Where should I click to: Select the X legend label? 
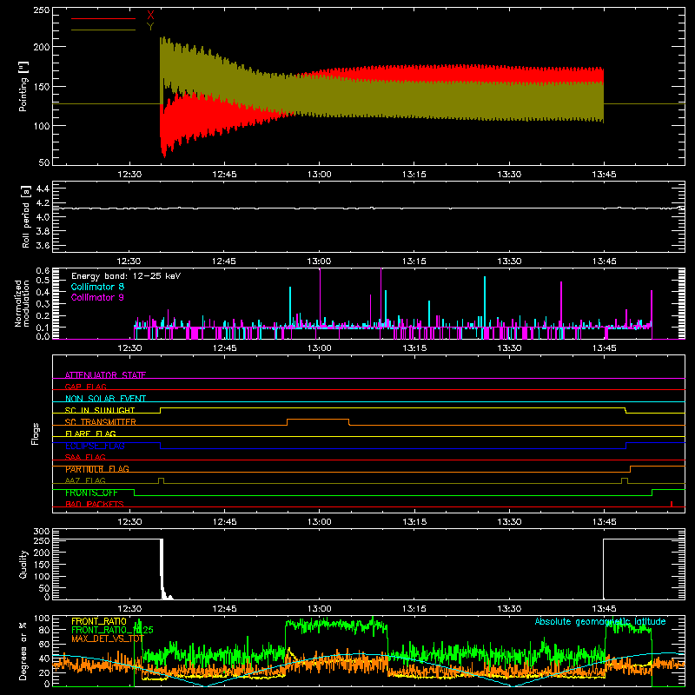point(150,16)
